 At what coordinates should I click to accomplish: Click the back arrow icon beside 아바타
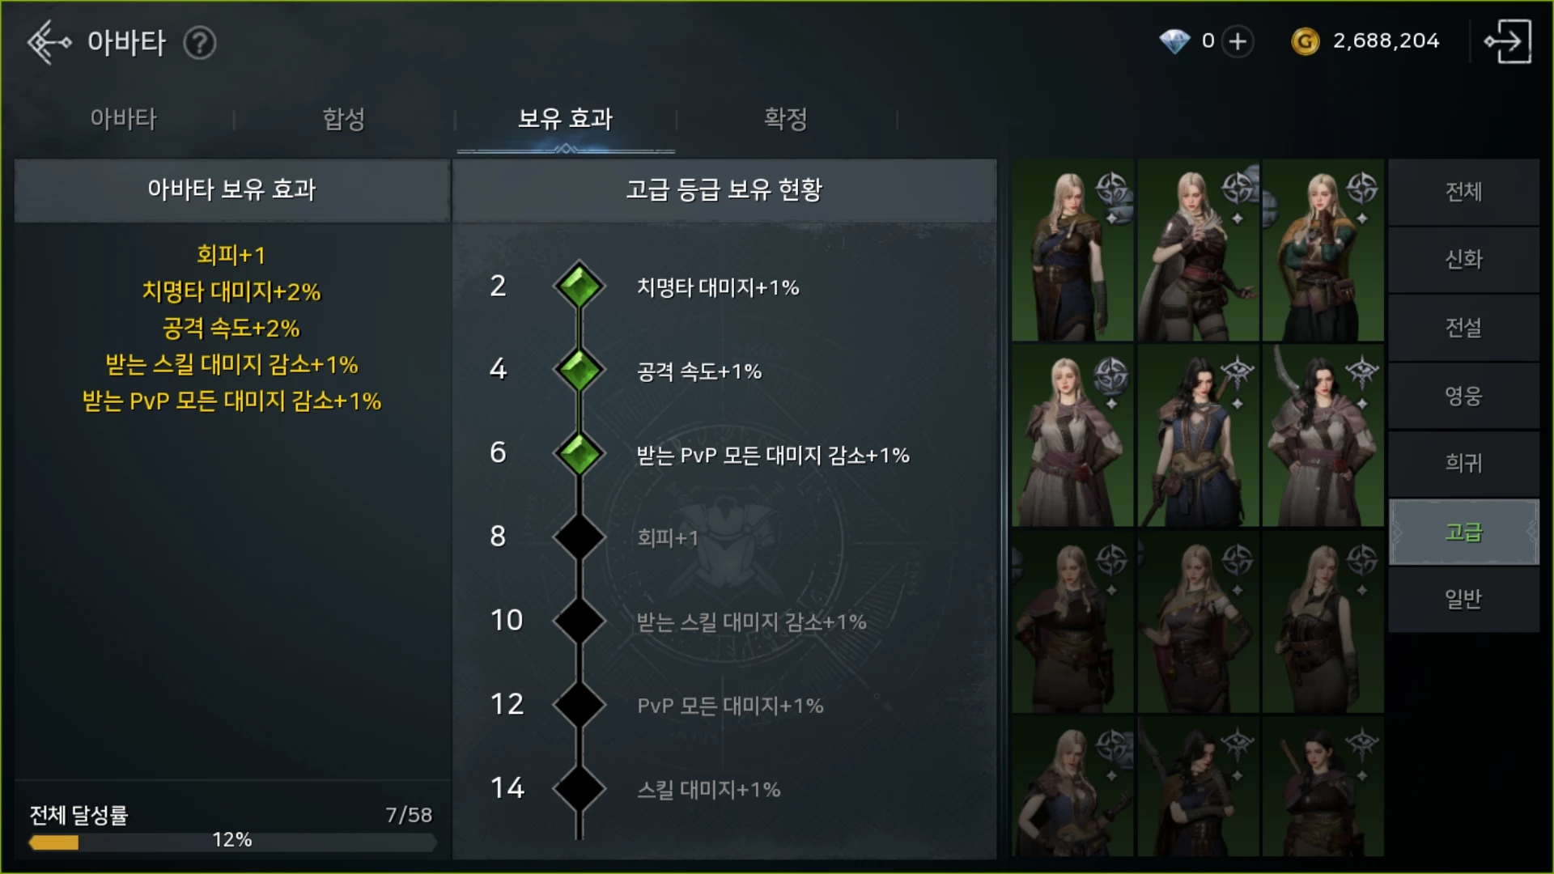click(x=49, y=42)
